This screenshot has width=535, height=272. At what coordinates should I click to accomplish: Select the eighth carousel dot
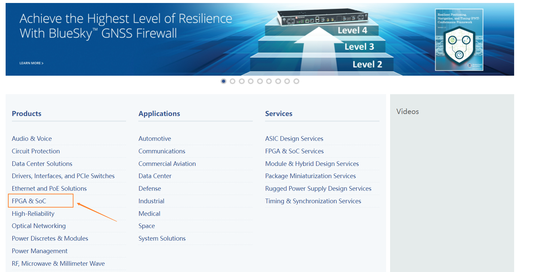click(x=287, y=81)
